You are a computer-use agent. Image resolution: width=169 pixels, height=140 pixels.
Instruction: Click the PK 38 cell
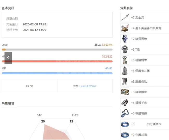[x=29, y=86]
